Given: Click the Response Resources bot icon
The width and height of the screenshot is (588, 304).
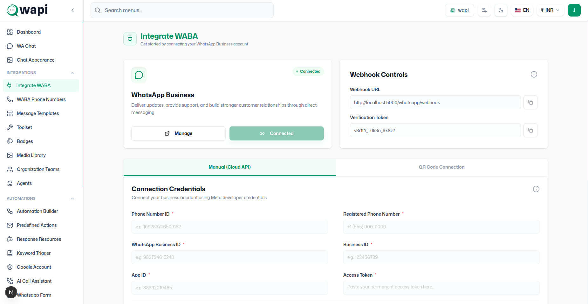Looking at the screenshot, I should click(x=10, y=239).
